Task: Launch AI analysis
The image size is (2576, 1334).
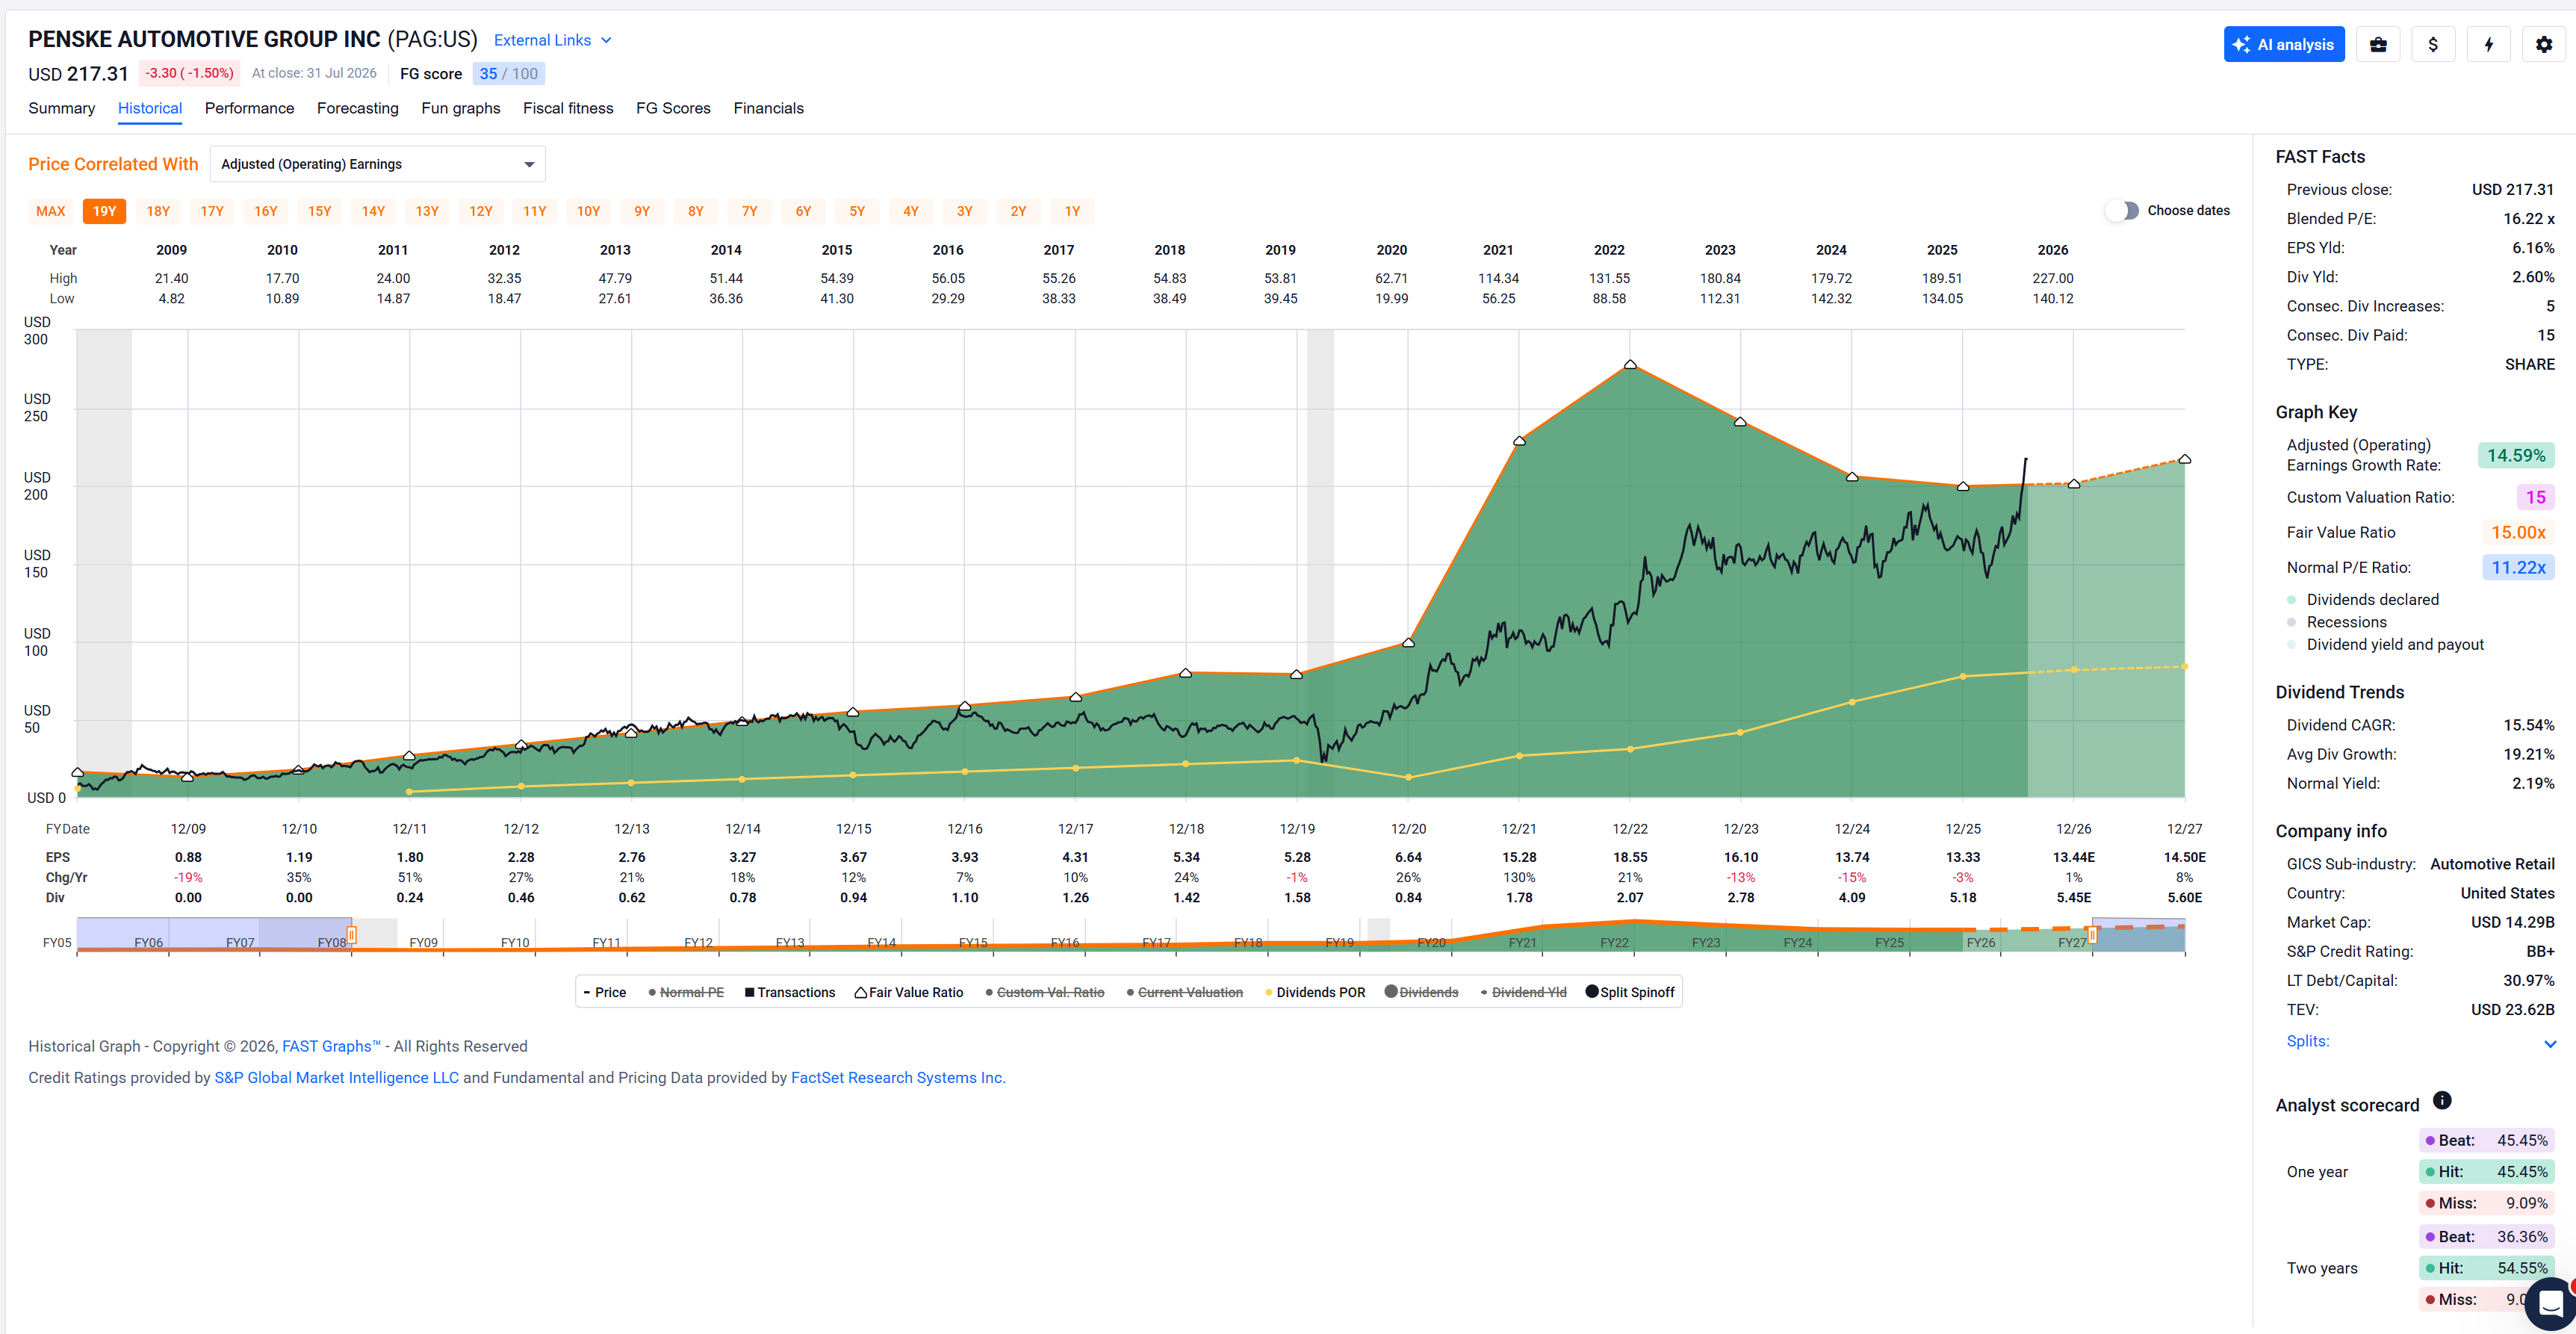Action: (2284, 44)
